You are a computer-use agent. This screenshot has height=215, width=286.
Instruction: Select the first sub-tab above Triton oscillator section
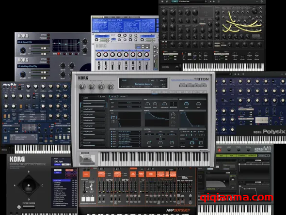point(114,96)
